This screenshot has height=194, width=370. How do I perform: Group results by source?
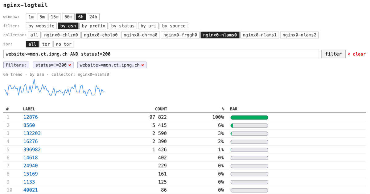(x=174, y=26)
